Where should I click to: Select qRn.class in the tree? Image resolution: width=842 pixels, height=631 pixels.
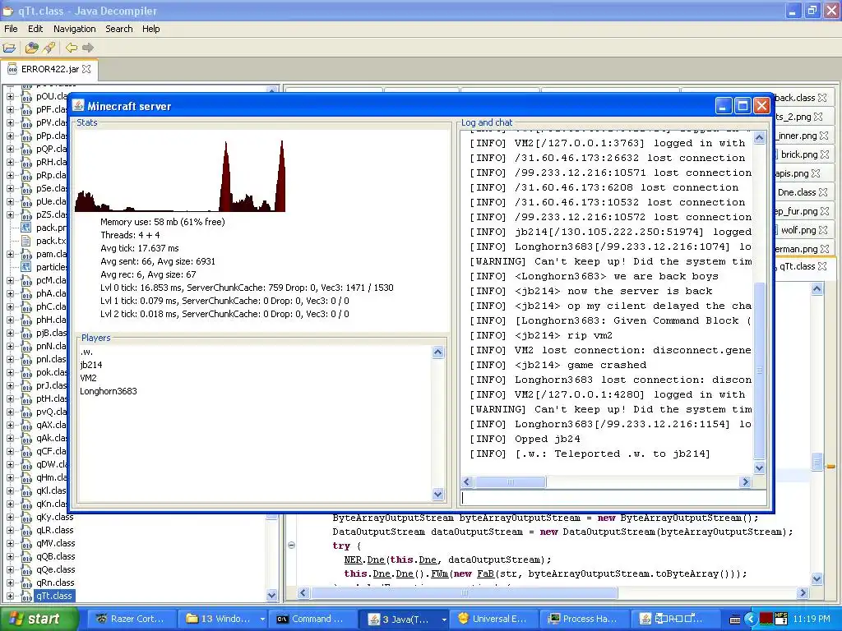click(x=55, y=583)
